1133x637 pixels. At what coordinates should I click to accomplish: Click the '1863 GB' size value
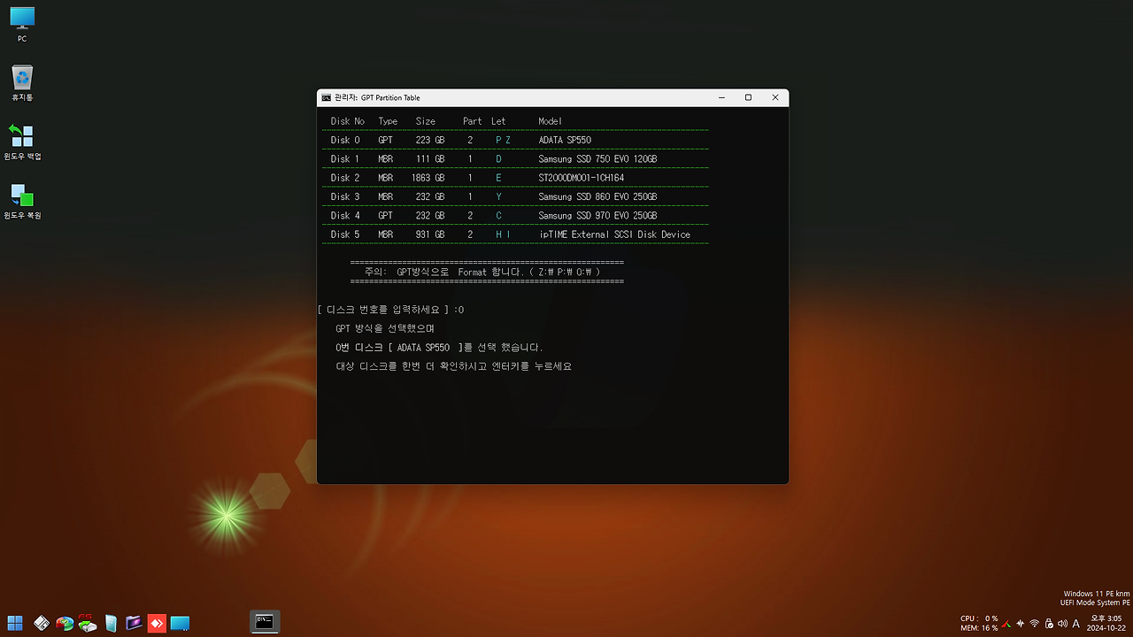[428, 178]
